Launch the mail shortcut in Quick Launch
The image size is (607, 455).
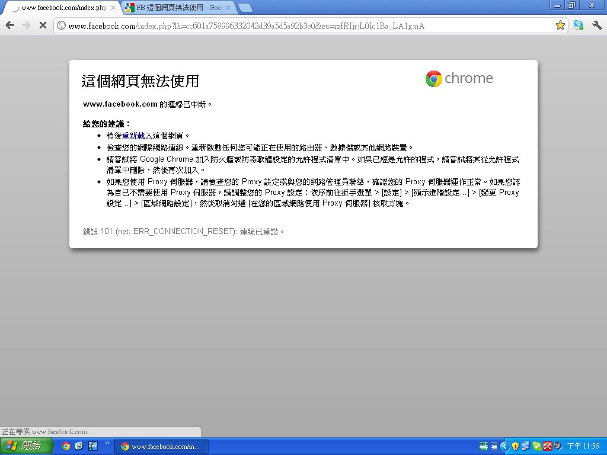[79, 446]
